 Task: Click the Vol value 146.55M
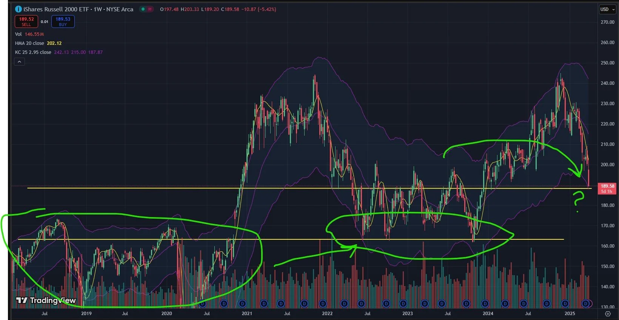click(x=34, y=34)
